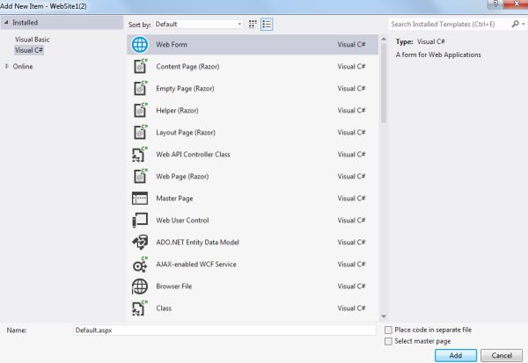Select Visual Basic in the tree

33,40
